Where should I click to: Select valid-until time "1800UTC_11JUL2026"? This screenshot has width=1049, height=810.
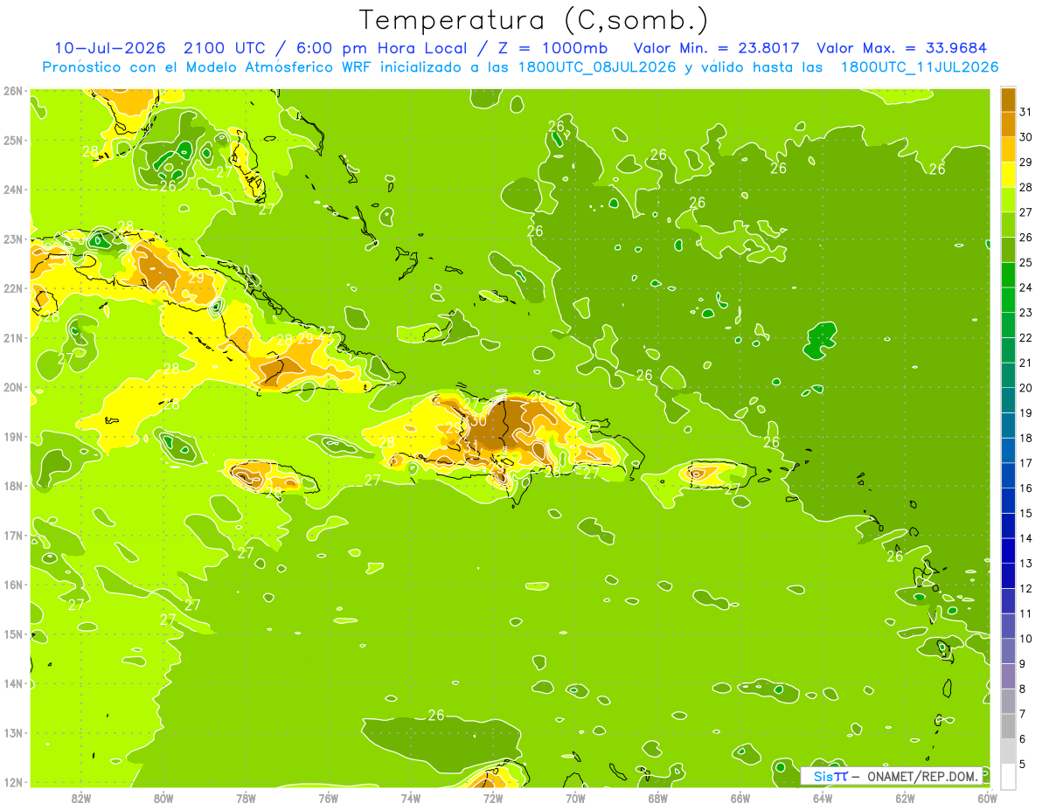[920, 66]
